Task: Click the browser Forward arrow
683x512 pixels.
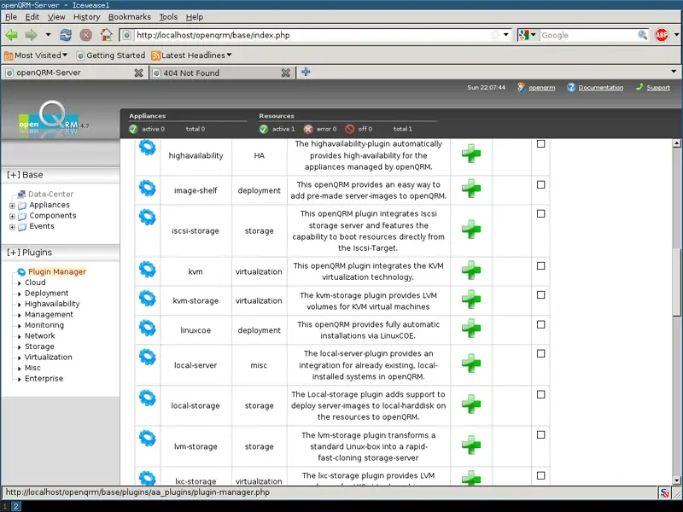Action: pos(32,35)
